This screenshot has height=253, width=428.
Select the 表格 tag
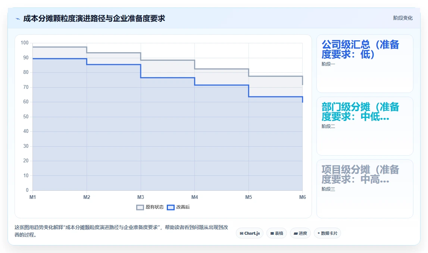(x=277, y=233)
